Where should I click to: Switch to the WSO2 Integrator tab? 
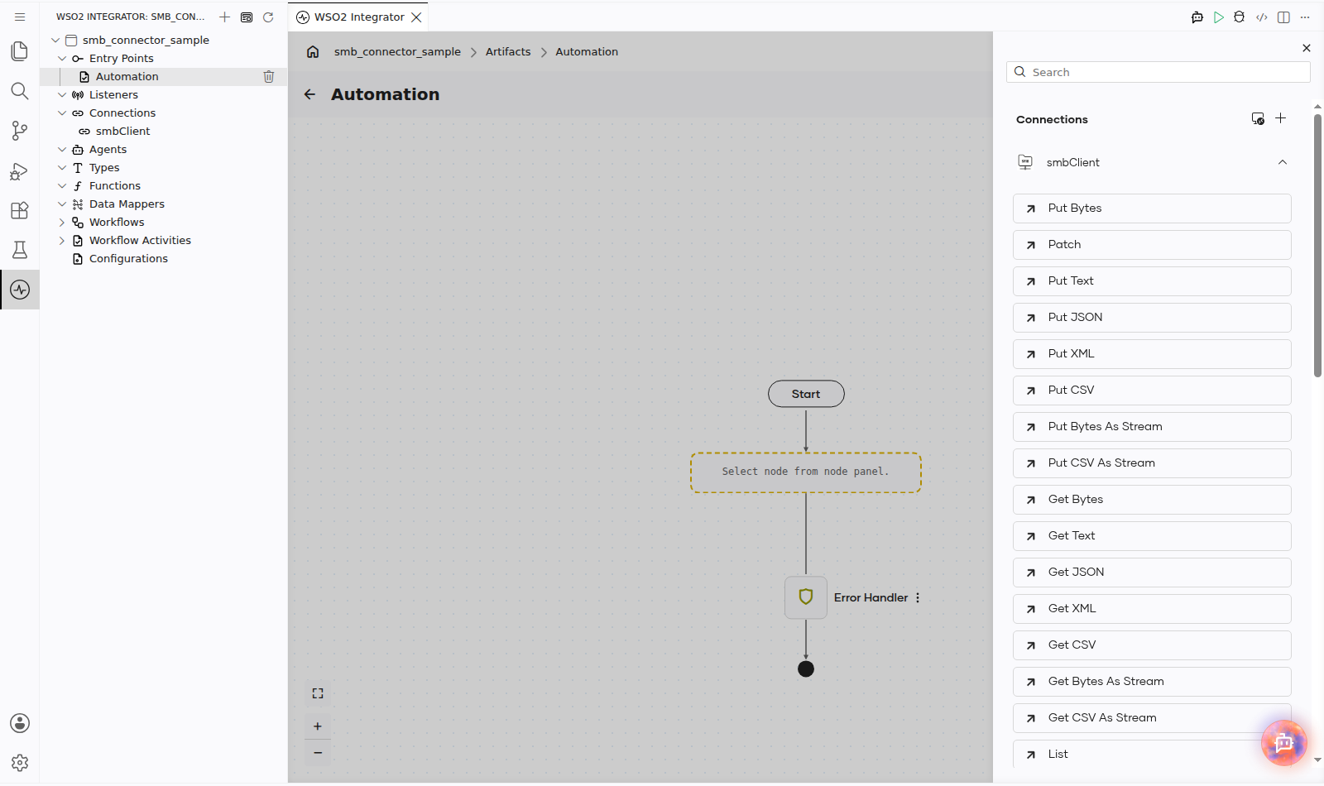pos(359,17)
